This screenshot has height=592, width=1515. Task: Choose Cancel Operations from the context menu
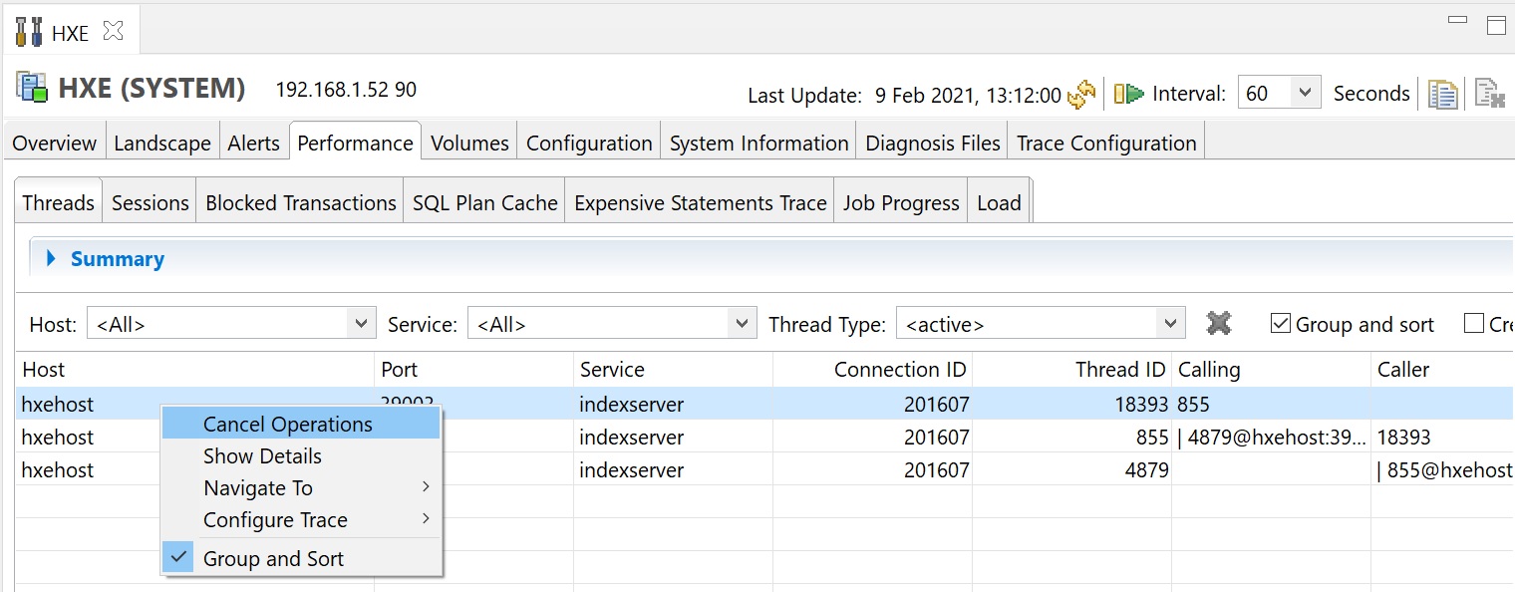[287, 425]
